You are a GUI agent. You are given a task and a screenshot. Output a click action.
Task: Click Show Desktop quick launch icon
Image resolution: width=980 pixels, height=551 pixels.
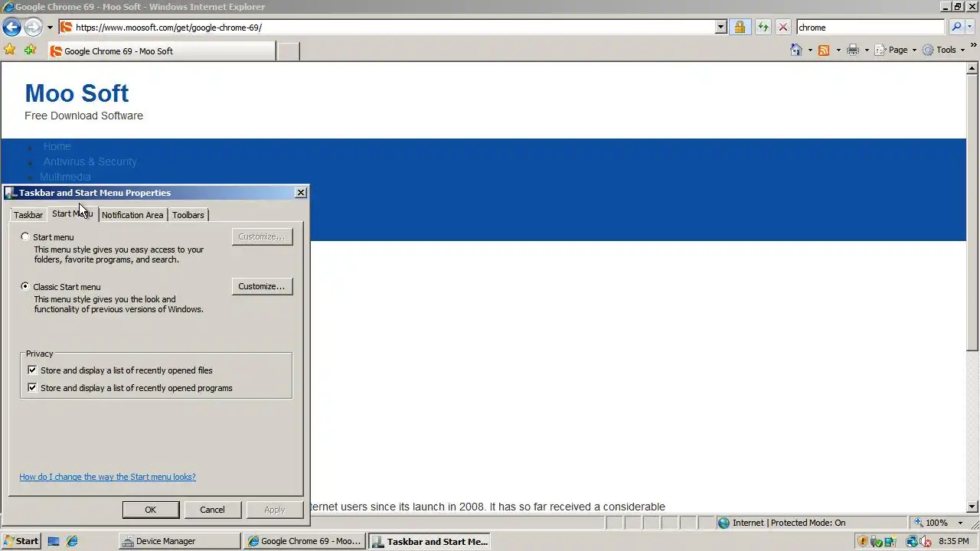point(54,541)
